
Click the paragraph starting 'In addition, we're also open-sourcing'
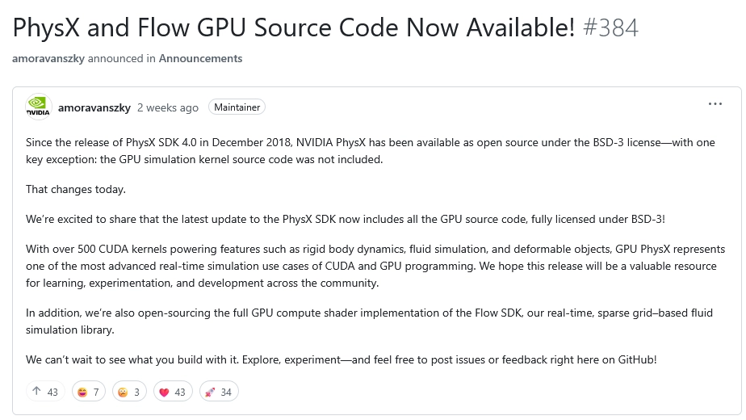[369, 320]
